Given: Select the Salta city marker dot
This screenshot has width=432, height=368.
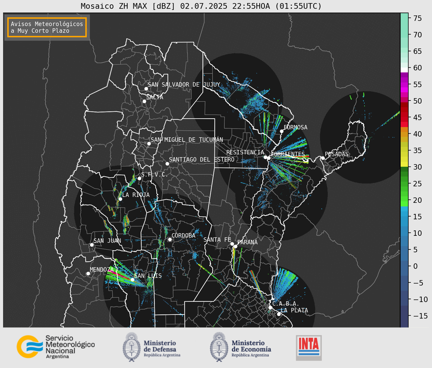Looking at the screenshot, I should tap(145, 101).
